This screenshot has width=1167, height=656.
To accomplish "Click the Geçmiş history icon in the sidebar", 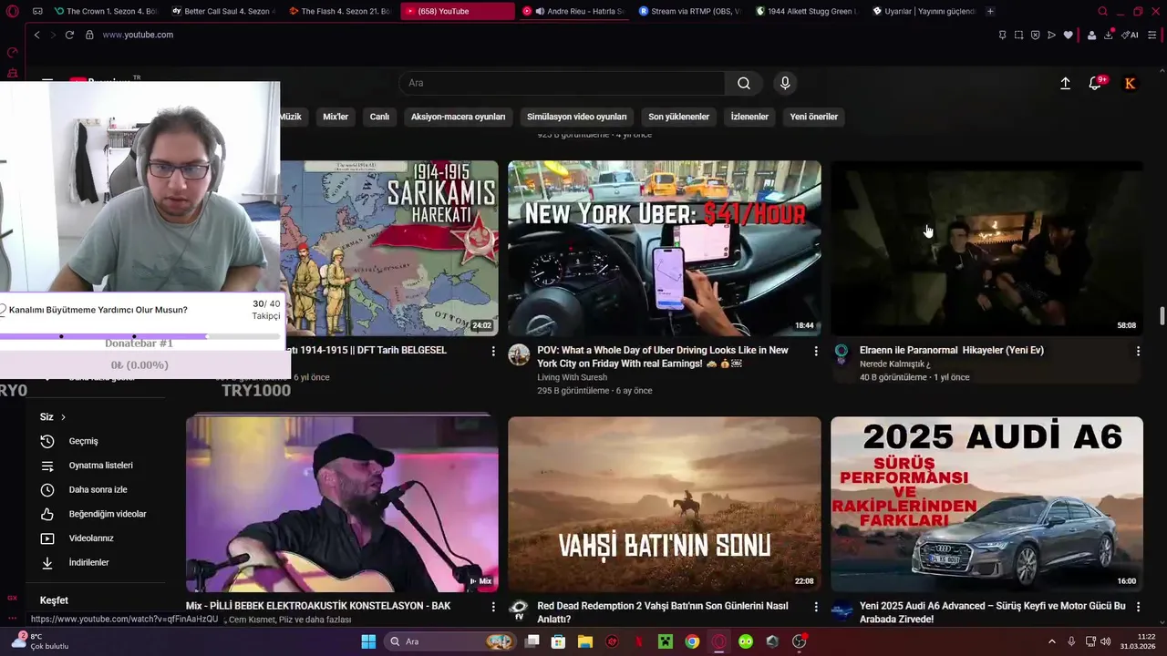I will (47, 441).
